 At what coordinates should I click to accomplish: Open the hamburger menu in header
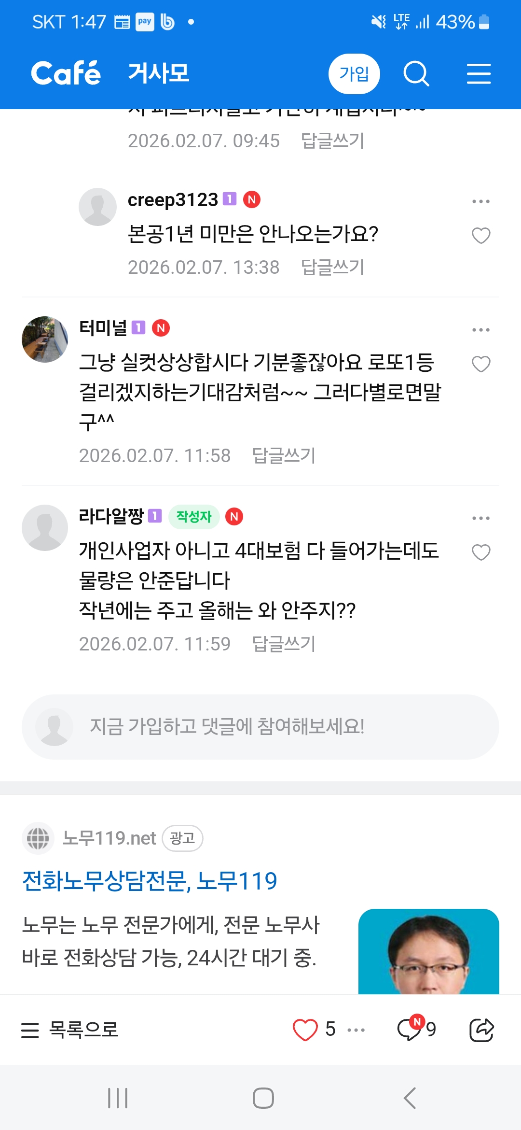[479, 74]
